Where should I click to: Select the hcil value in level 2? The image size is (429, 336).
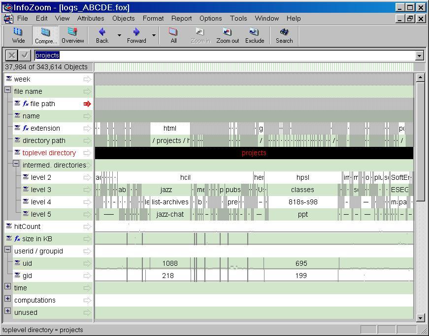(x=185, y=177)
